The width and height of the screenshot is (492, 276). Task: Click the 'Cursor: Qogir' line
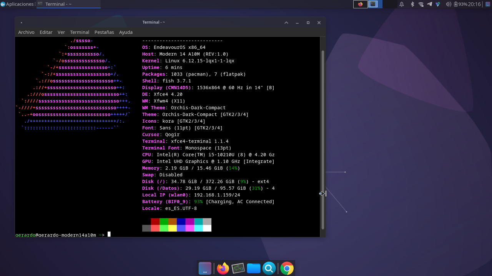pos(161,135)
